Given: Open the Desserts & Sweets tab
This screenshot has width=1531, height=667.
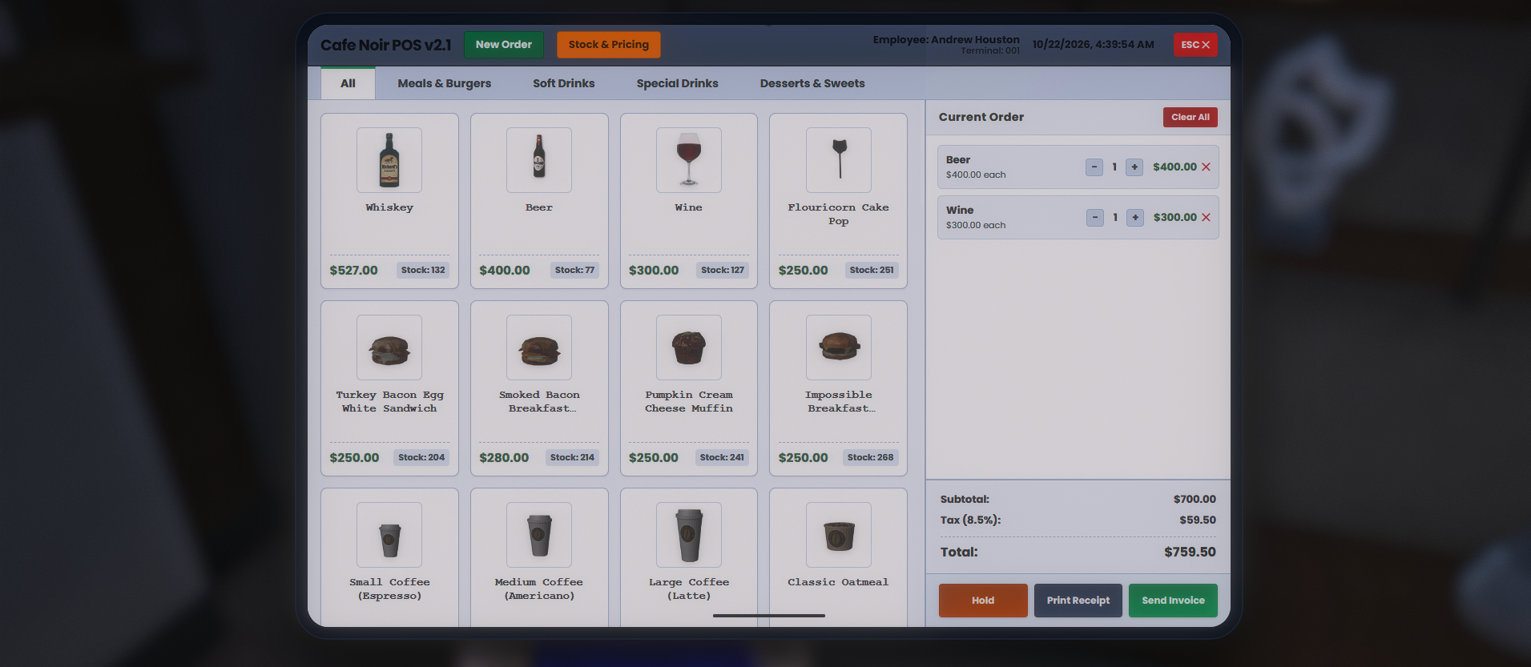Looking at the screenshot, I should (812, 83).
